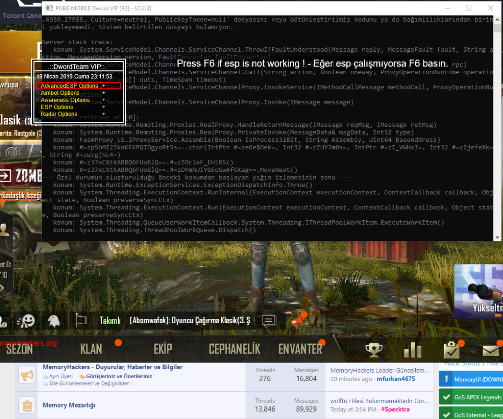Viewport: 503px width, 419px height.
Task: Select Radar Options menu entry
Action: (59, 114)
